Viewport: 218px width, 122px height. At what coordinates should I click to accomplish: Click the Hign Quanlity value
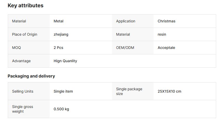coord(65,61)
